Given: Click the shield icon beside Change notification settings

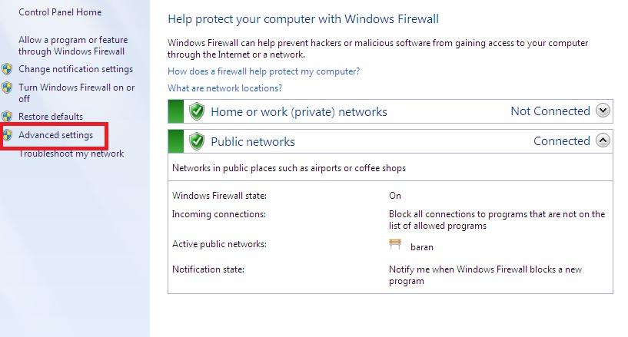Looking at the screenshot, I should click(7, 70).
